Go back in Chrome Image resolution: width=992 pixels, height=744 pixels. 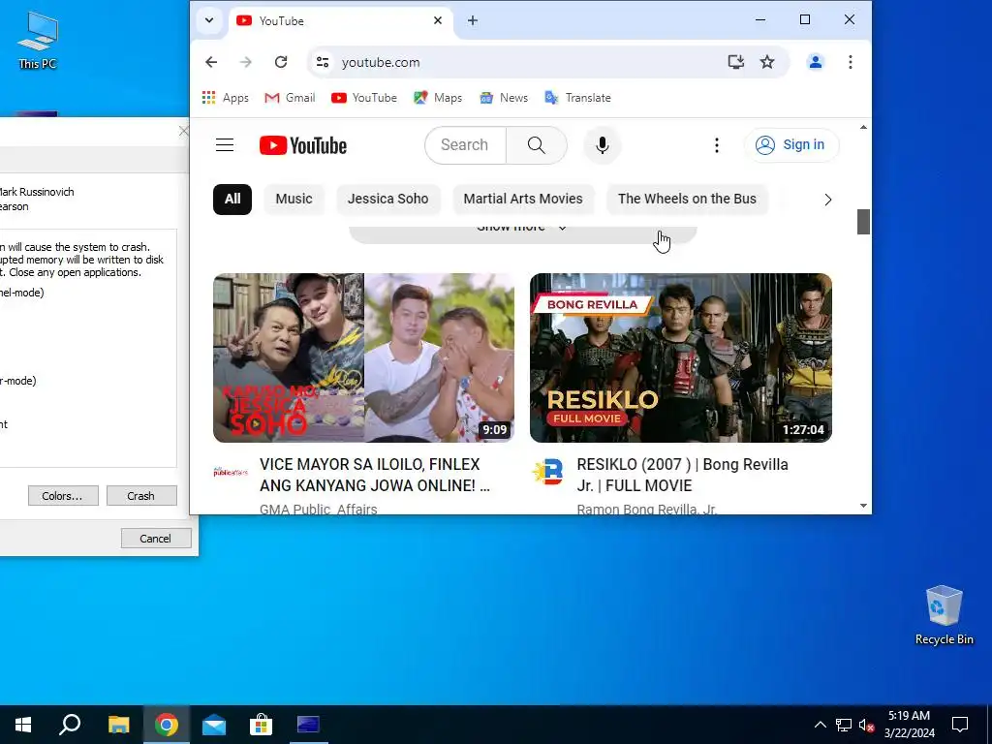(211, 62)
